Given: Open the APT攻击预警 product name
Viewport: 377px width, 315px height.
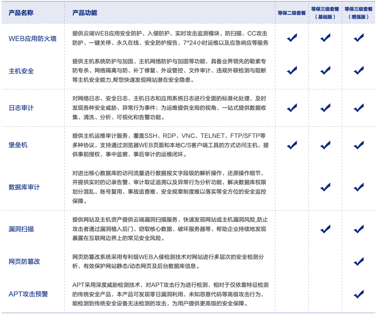Looking at the screenshot, I should 28,294.
